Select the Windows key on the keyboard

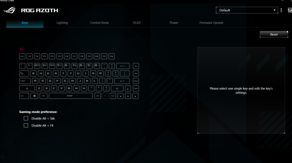34,96
